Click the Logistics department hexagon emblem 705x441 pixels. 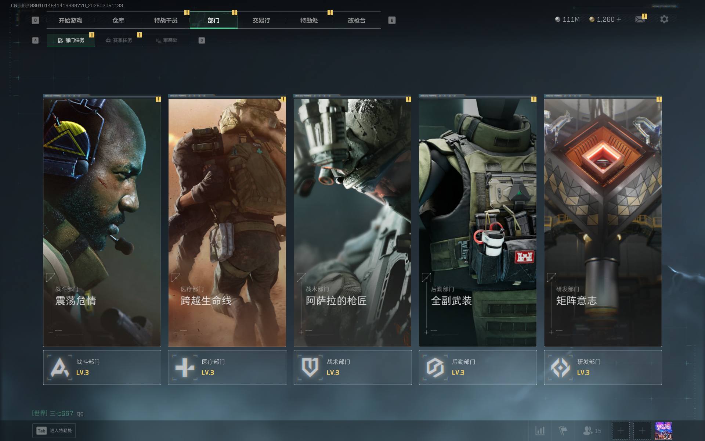click(x=435, y=367)
